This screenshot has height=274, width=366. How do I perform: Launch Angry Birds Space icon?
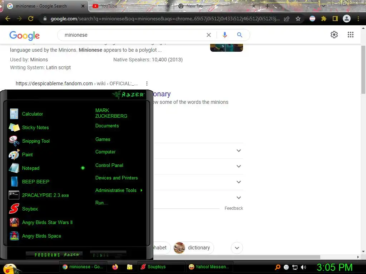point(14,236)
